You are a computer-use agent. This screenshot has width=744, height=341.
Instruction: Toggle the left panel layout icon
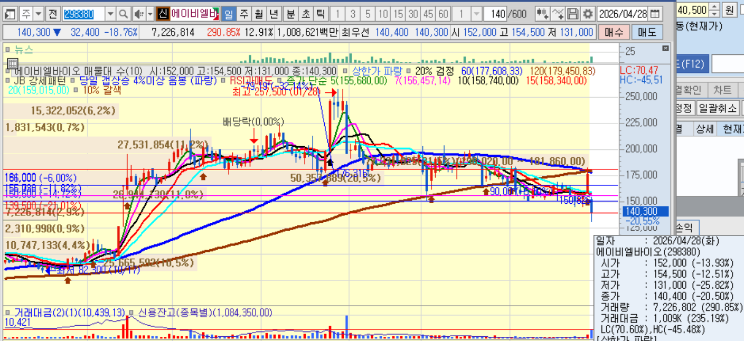11,14
